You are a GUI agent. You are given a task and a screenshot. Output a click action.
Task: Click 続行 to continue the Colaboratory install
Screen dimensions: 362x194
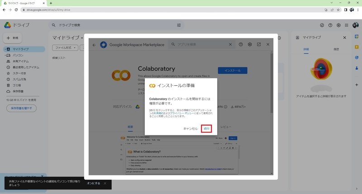point(206,129)
